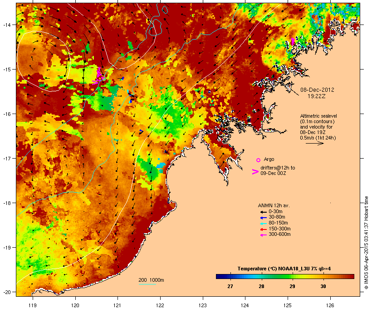The height and width of the screenshot is (309, 372).
Task: Click the magenta drifters arrowhead legend symbol
Action: point(255,172)
